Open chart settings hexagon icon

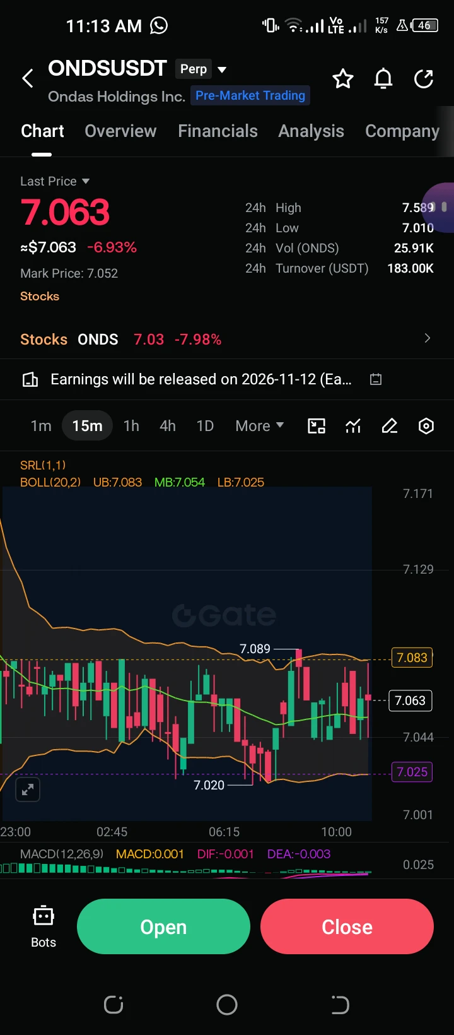(426, 426)
